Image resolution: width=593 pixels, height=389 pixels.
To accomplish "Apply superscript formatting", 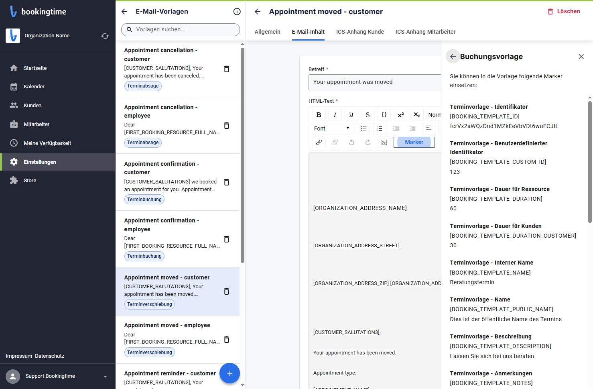I will (x=400, y=115).
